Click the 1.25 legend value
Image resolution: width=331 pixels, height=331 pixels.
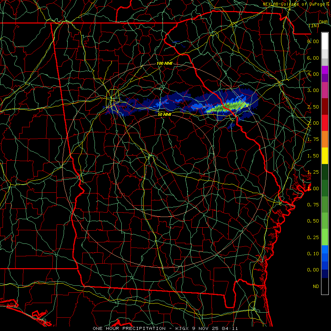coord(313,172)
